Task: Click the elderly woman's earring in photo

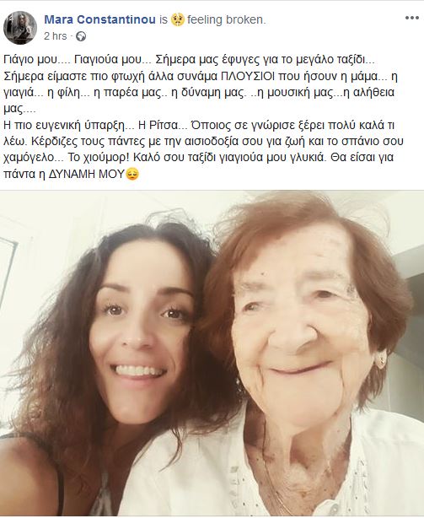Action: click(381, 359)
